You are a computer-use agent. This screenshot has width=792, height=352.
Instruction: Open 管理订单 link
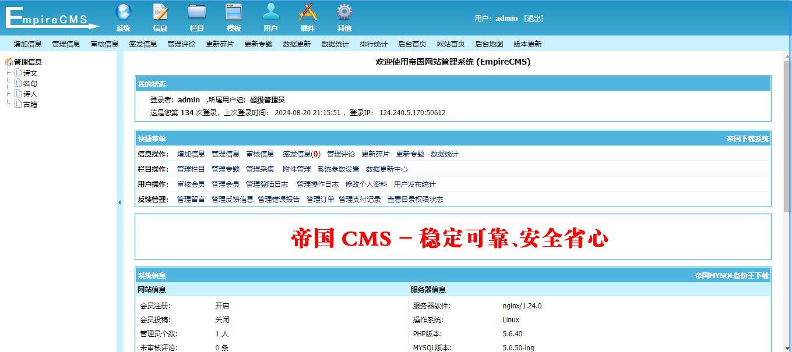(x=321, y=200)
